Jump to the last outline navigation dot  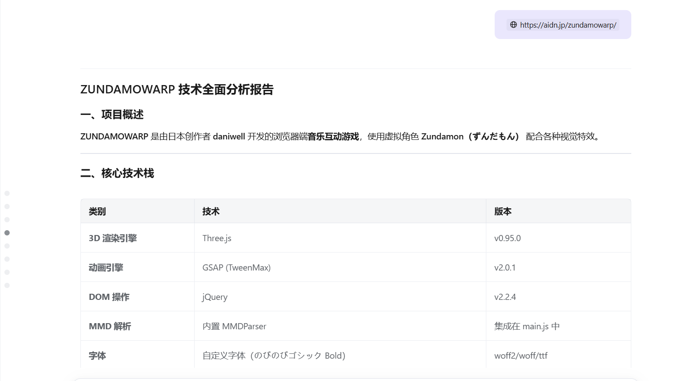pos(7,285)
